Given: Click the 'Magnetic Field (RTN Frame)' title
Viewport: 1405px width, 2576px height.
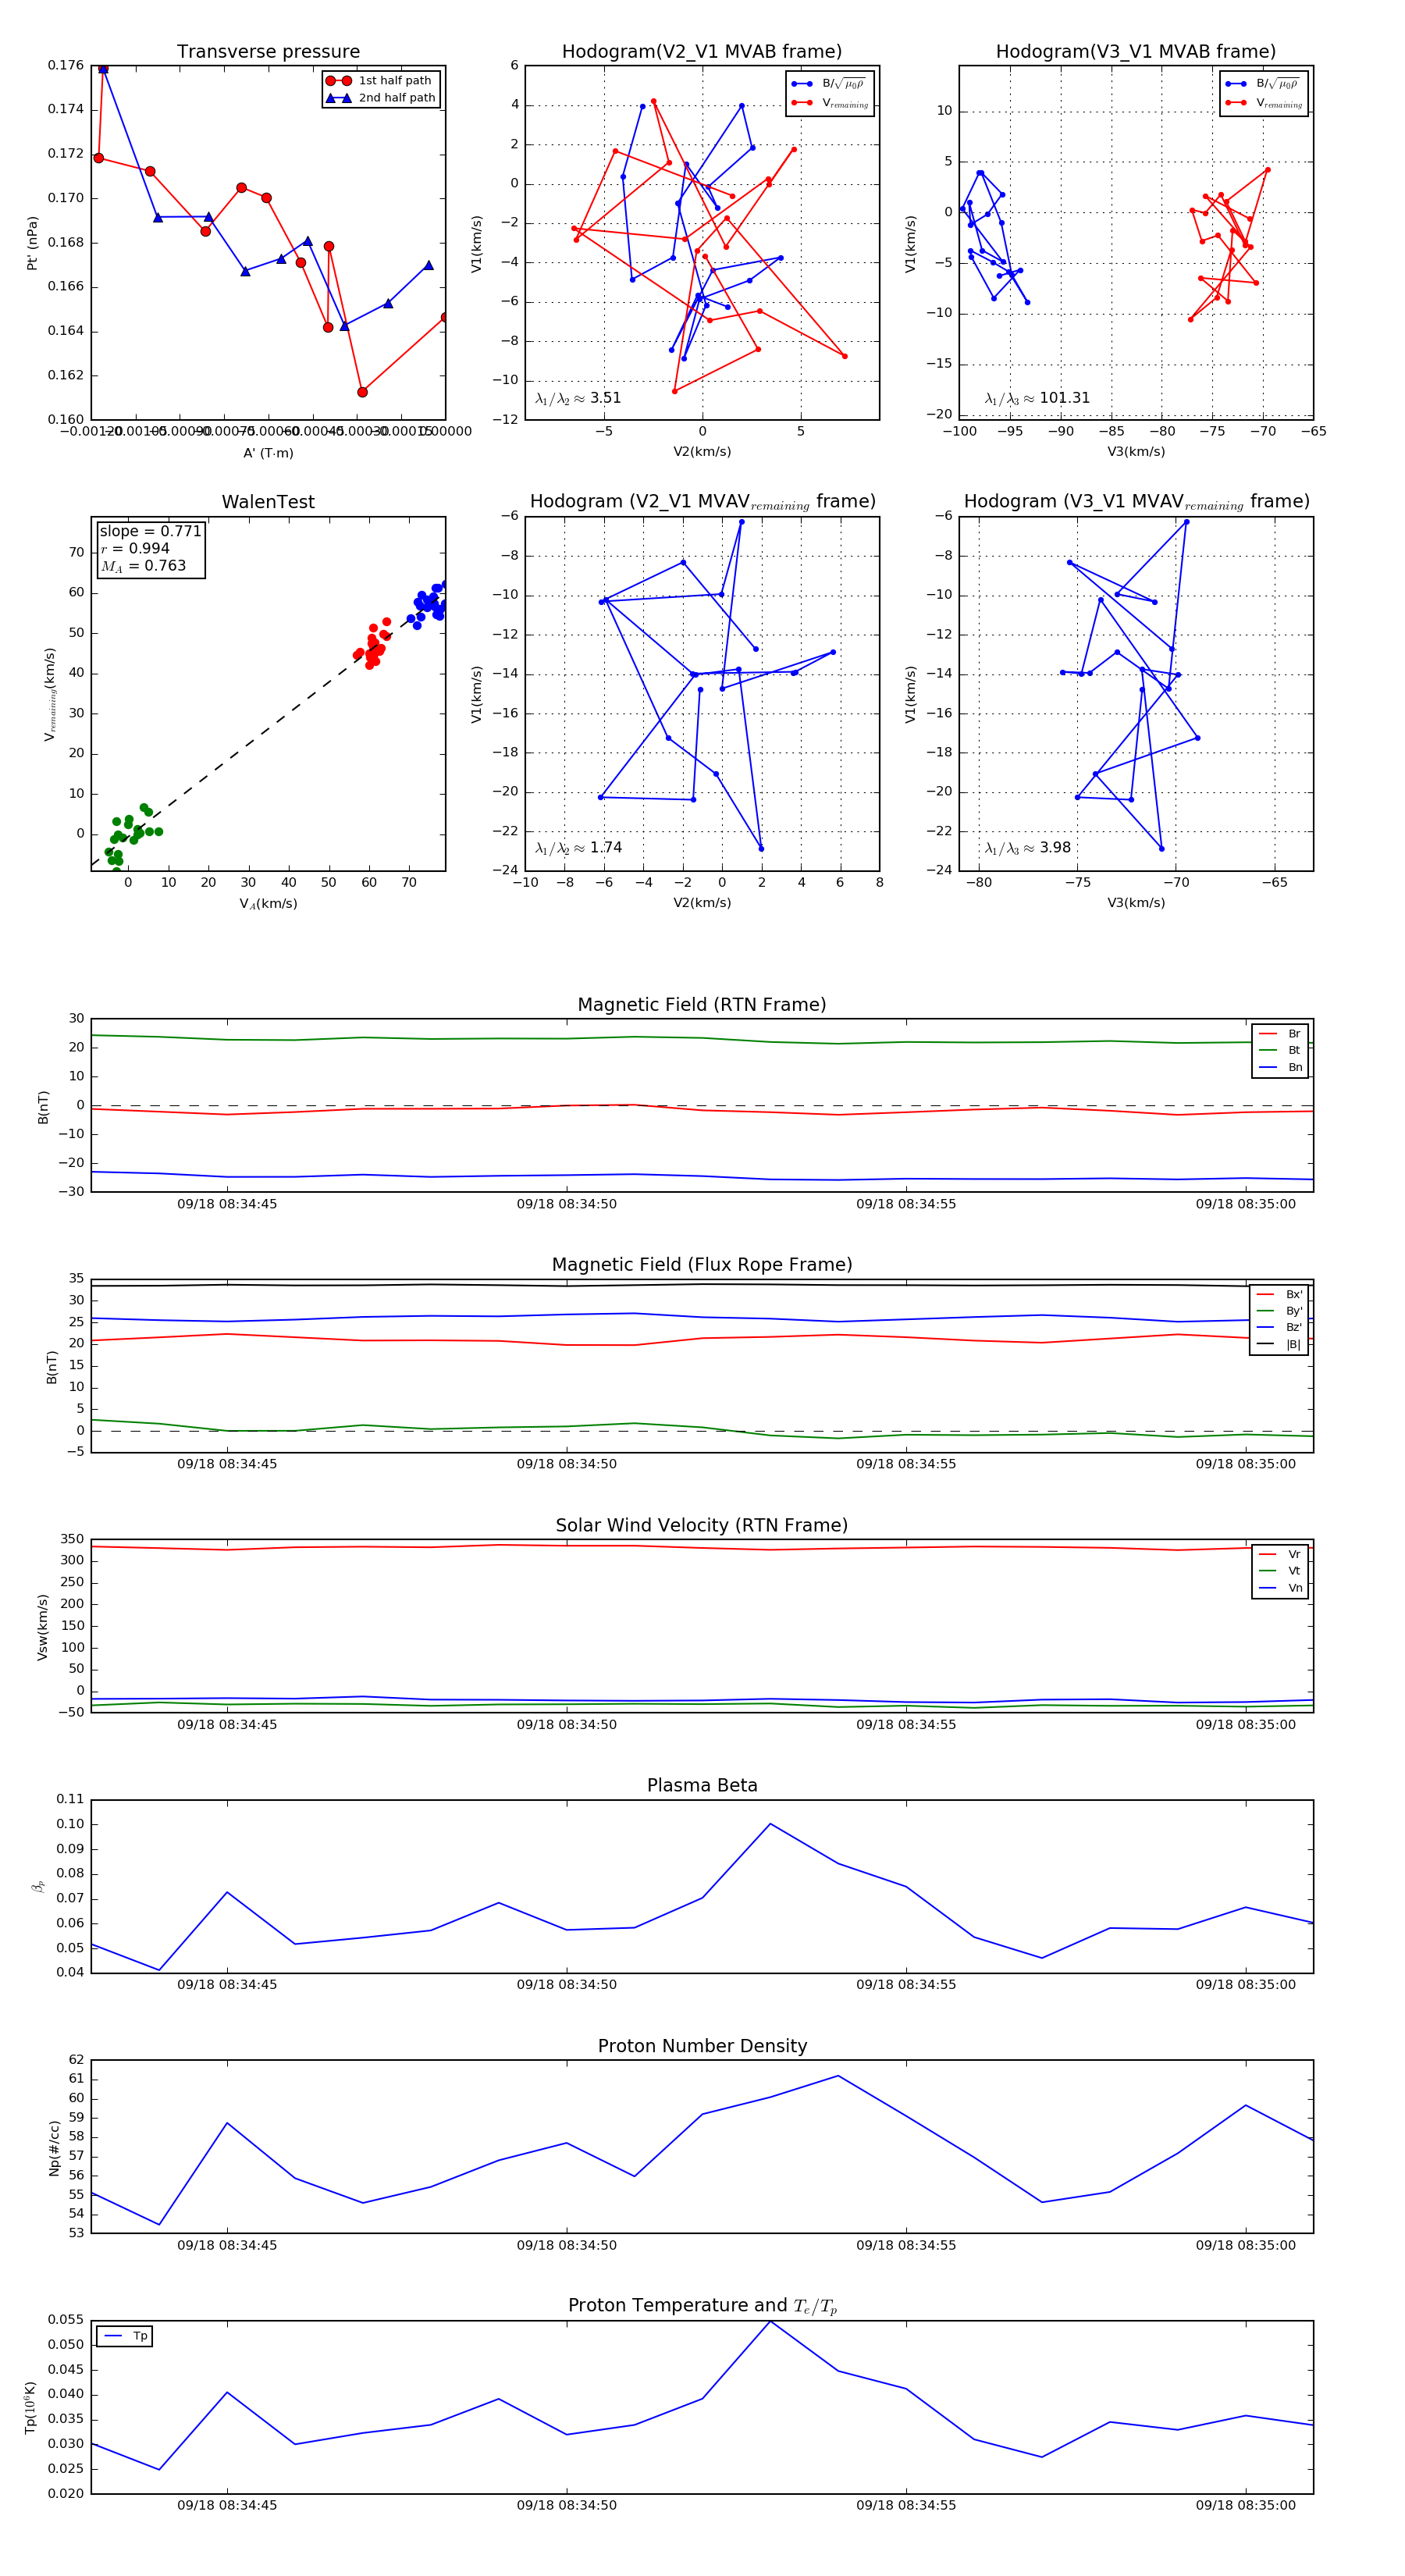Looking at the screenshot, I should 702,1005.
